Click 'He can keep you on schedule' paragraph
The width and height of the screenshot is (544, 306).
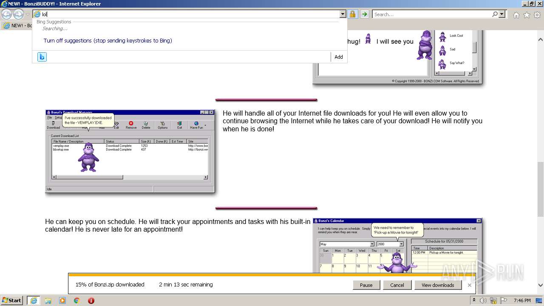tap(178, 225)
